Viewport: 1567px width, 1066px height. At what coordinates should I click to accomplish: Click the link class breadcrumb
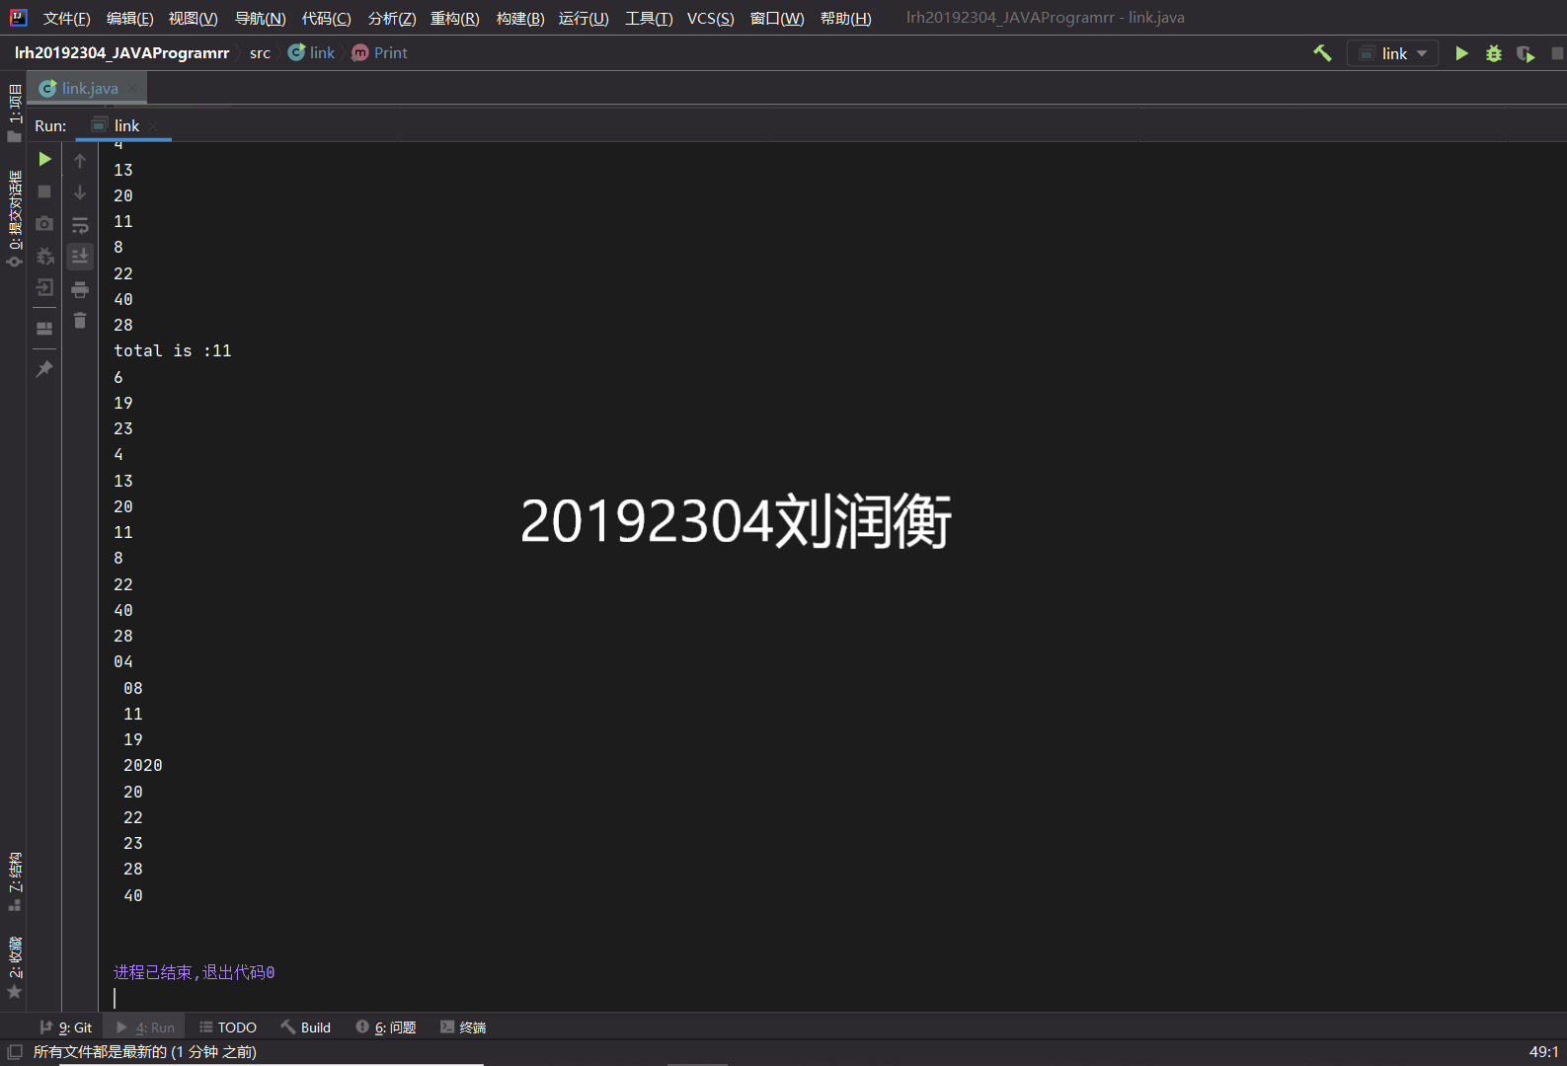coord(311,53)
